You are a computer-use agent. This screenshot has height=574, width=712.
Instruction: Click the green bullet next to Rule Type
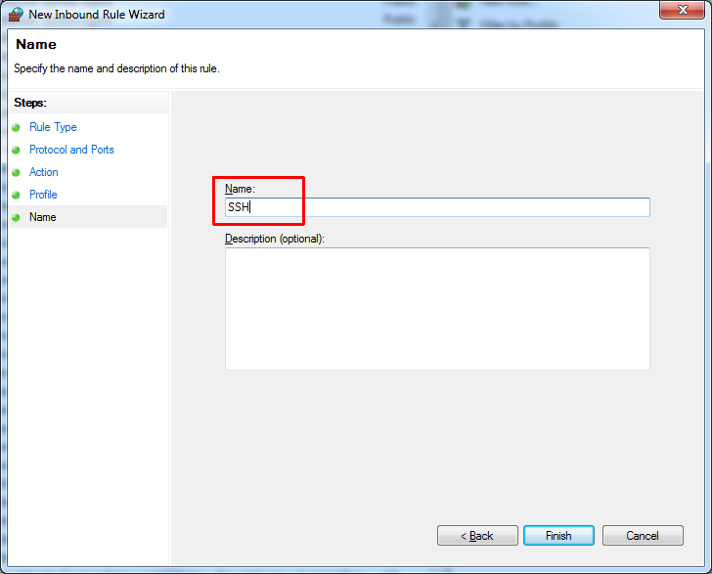pos(17,127)
